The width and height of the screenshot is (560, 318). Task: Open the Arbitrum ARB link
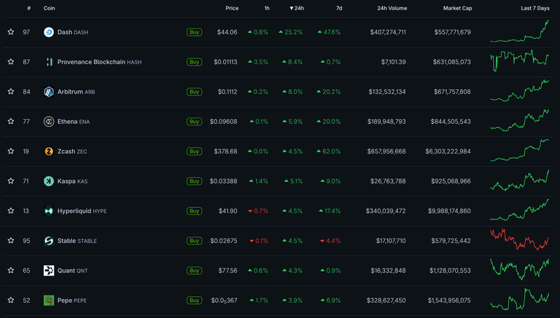pos(76,92)
